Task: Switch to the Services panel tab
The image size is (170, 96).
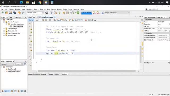Action: 18,17
